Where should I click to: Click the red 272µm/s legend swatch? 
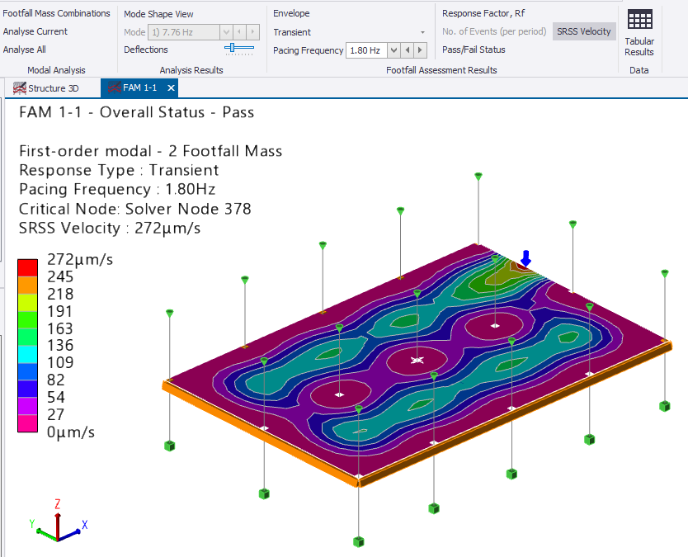(x=27, y=267)
